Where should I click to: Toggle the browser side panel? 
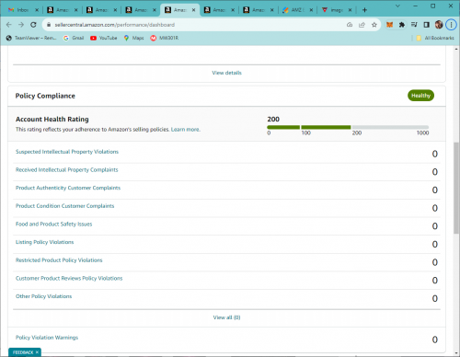coord(426,25)
